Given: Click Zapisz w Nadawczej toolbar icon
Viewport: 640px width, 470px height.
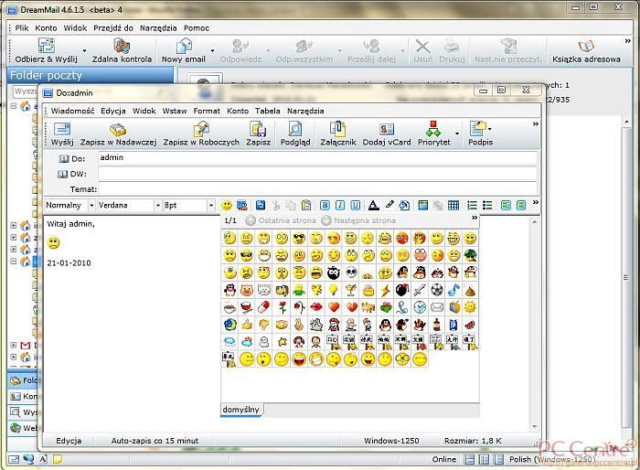Looking at the screenshot, I should pos(118,134).
